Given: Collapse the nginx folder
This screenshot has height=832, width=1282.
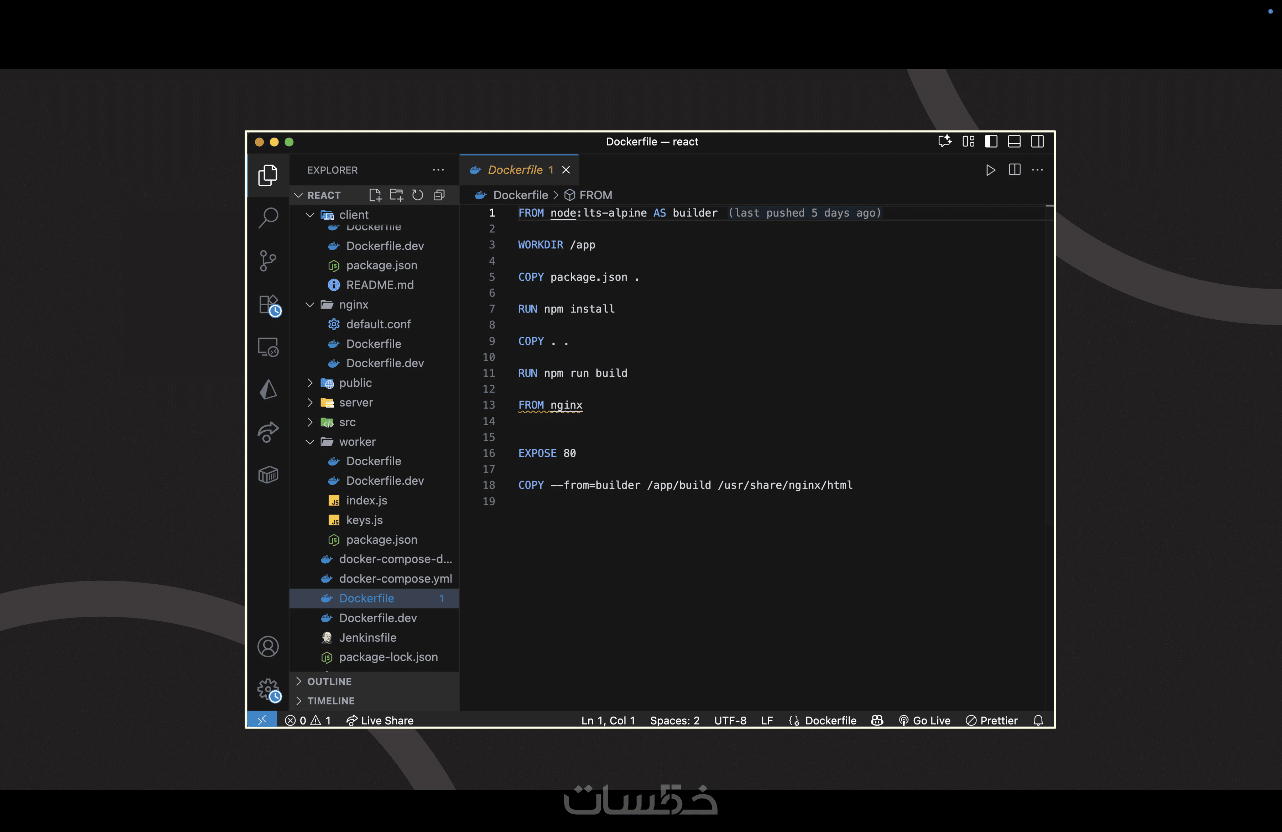Looking at the screenshot, I should pos(353,305).
